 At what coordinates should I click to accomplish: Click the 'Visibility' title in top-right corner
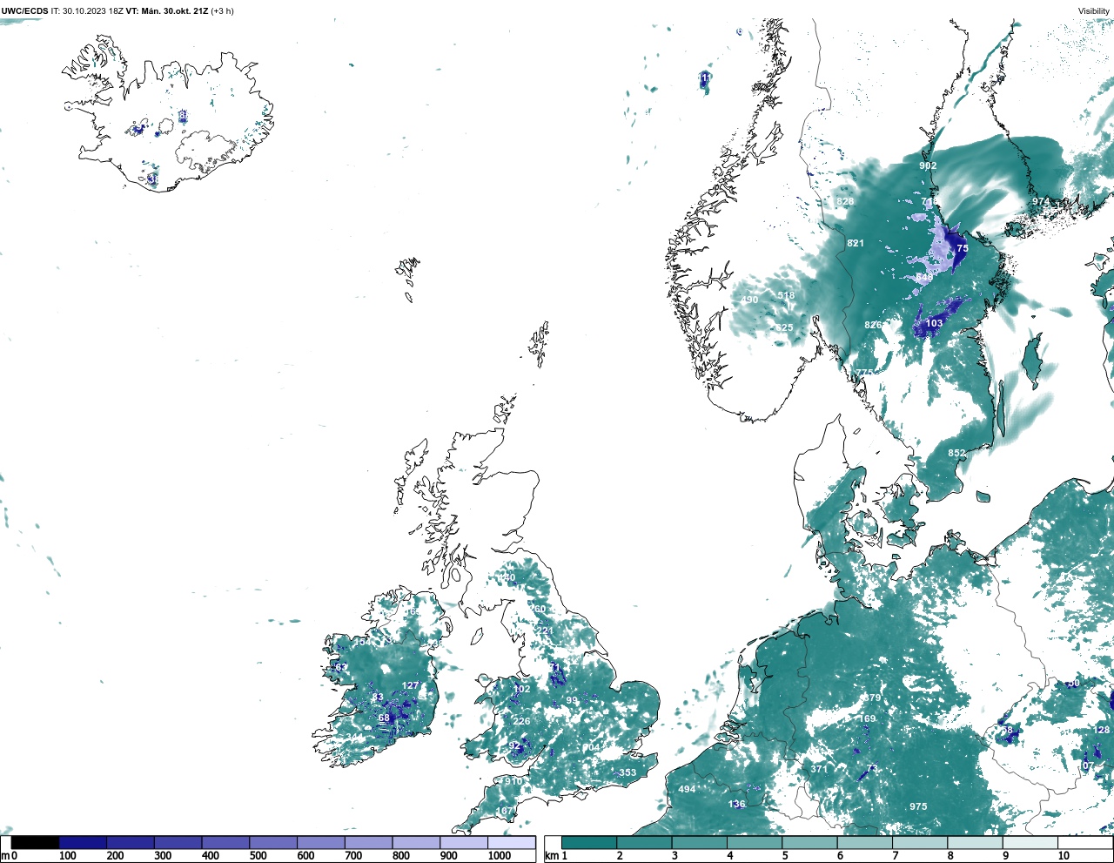(x=1093, y=11)
